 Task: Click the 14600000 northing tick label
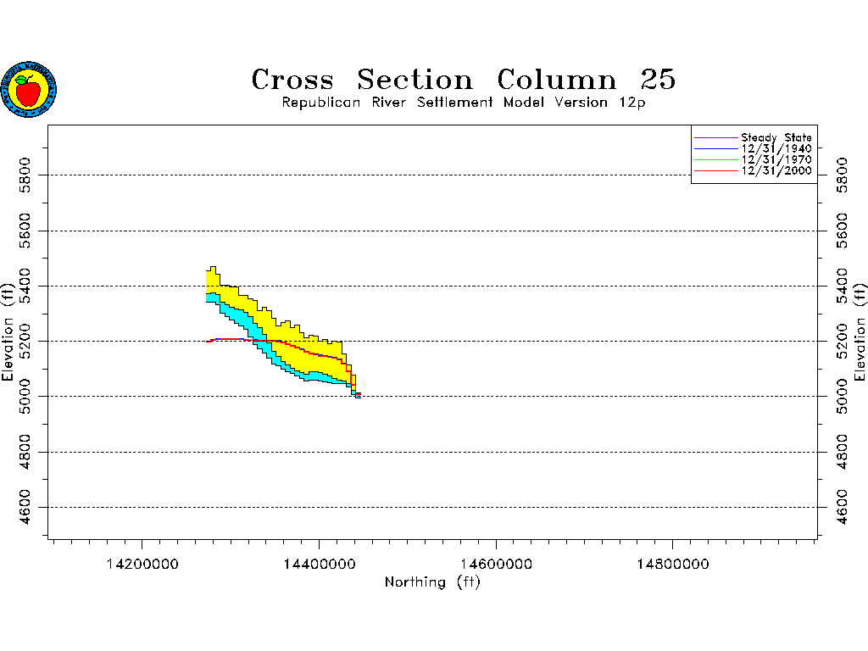pyautogui.click(x=496, y=564)
